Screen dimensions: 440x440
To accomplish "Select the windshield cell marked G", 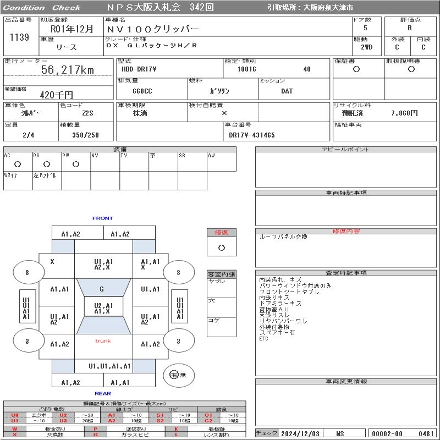I will 102,289.
